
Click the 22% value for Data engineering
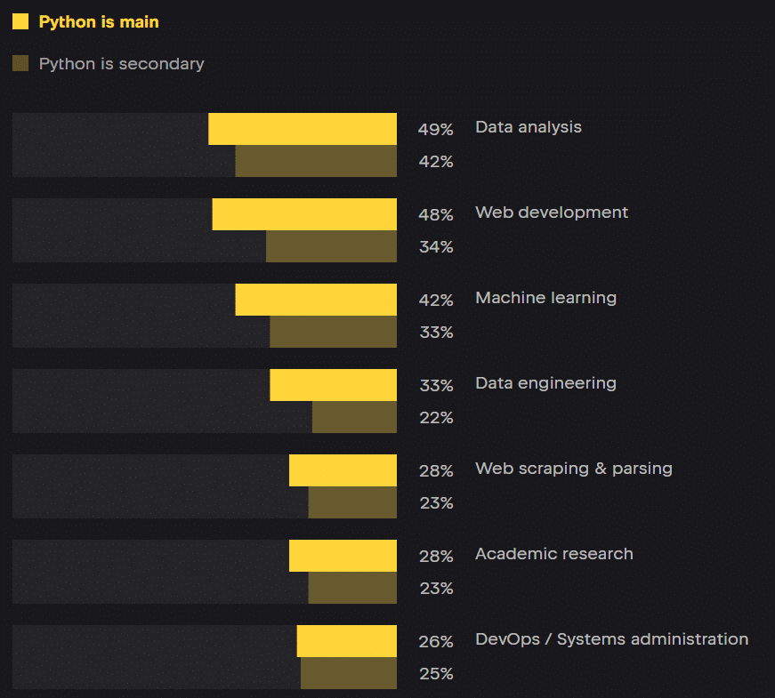[436, 418]
